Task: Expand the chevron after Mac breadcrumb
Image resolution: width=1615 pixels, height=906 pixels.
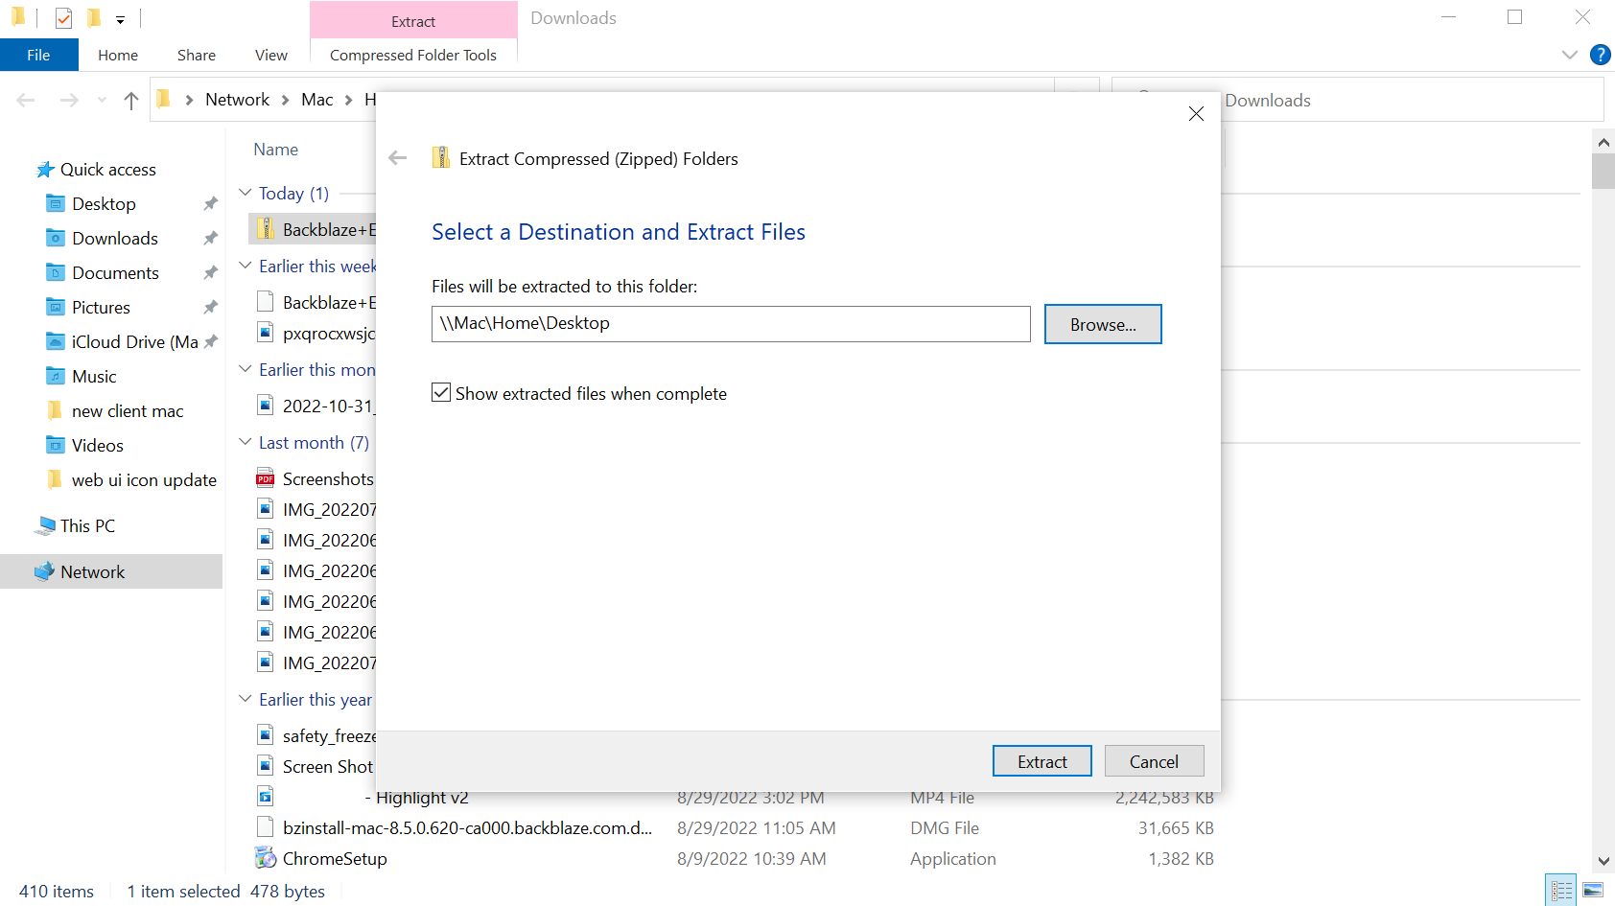Action: [x=348, y=100]
